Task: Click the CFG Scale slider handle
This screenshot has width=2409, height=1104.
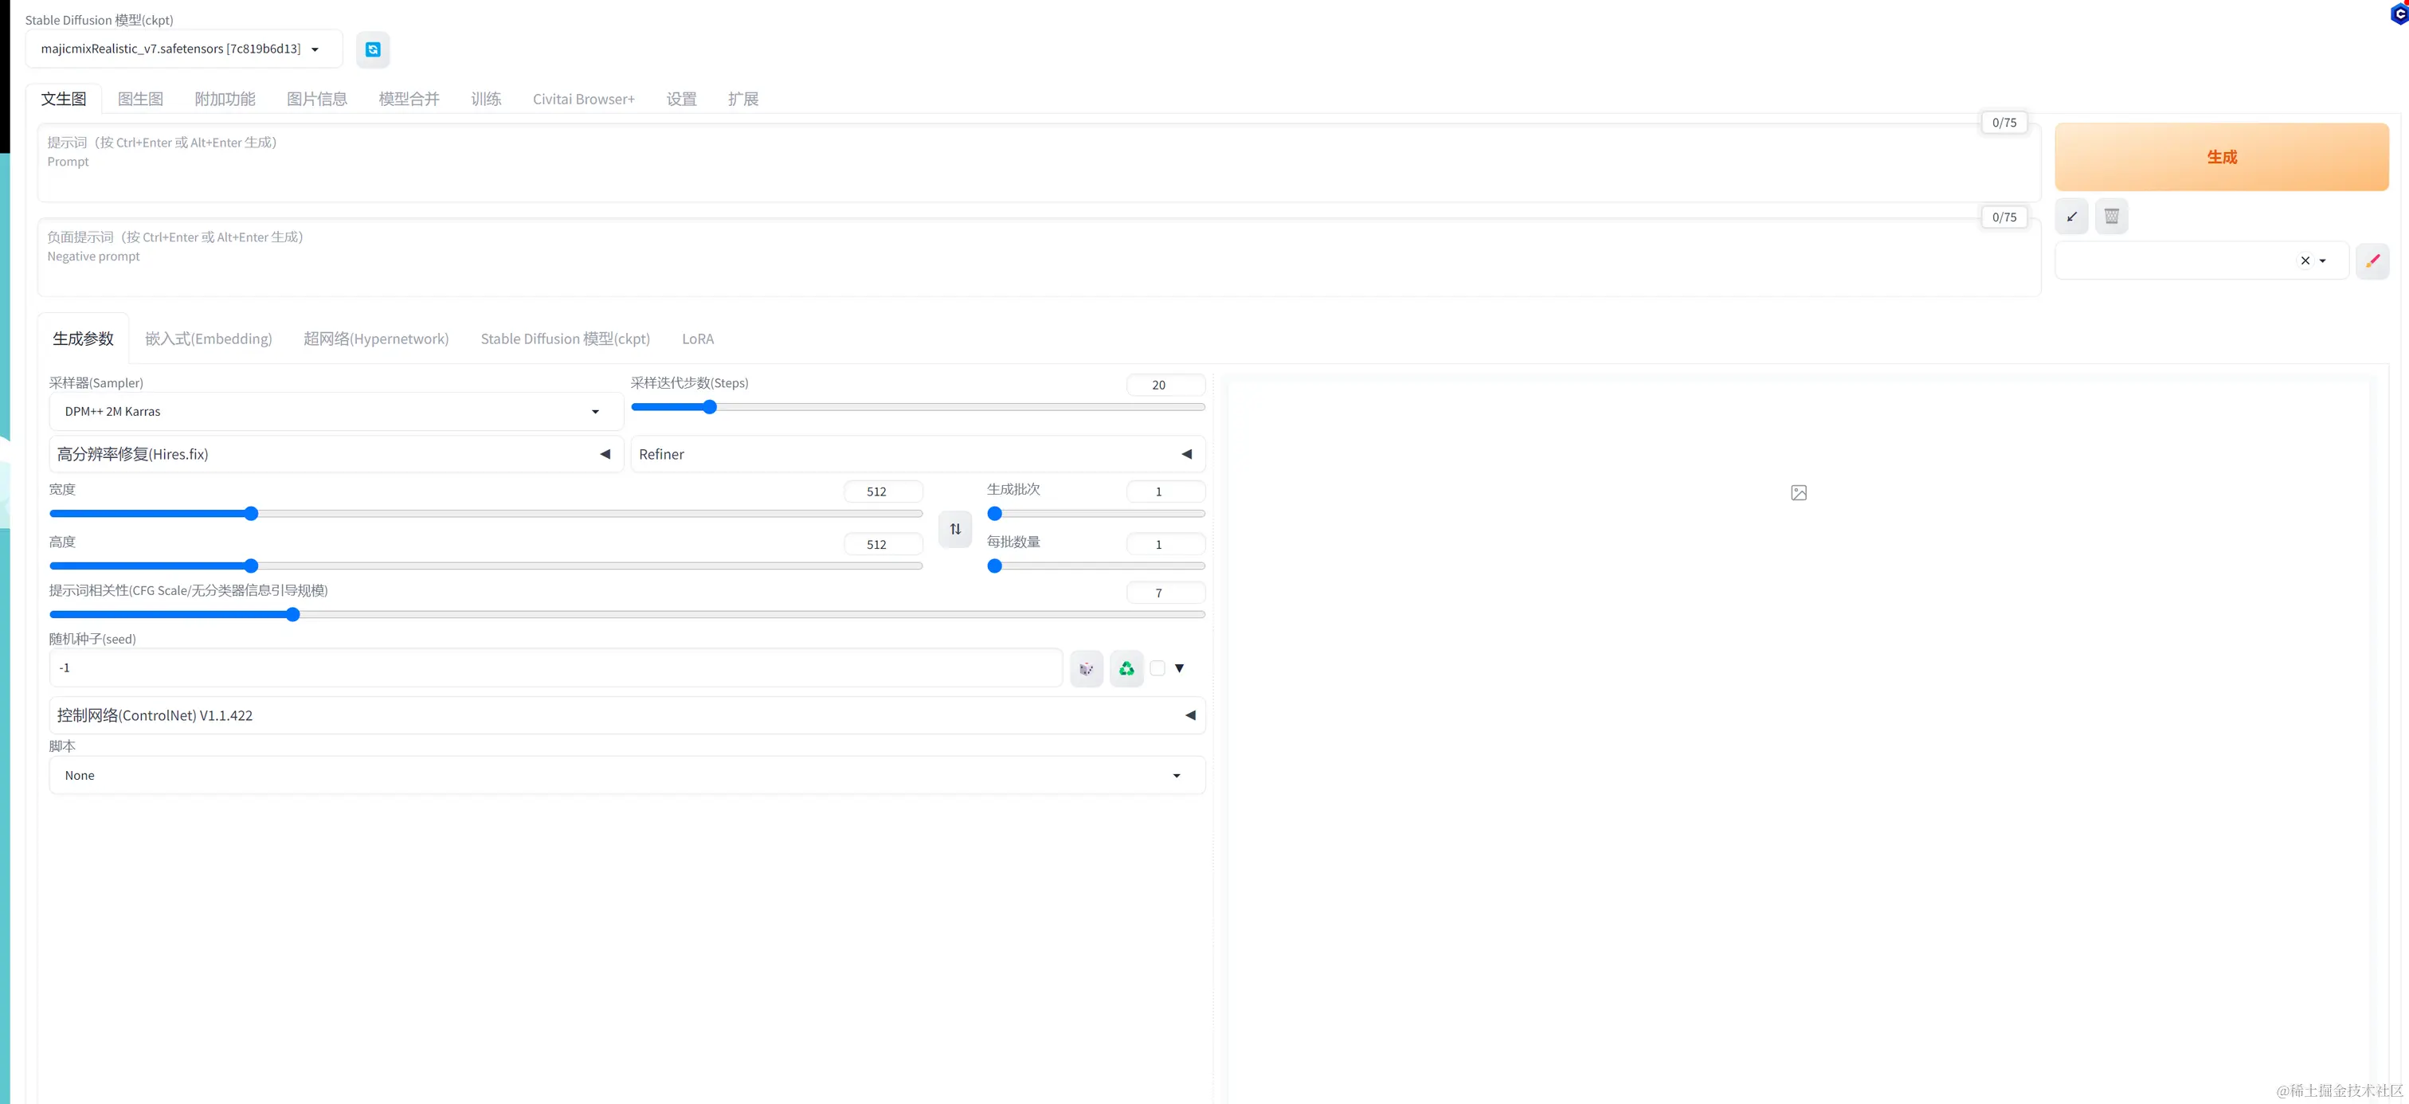Action: [x=292, y=614]
